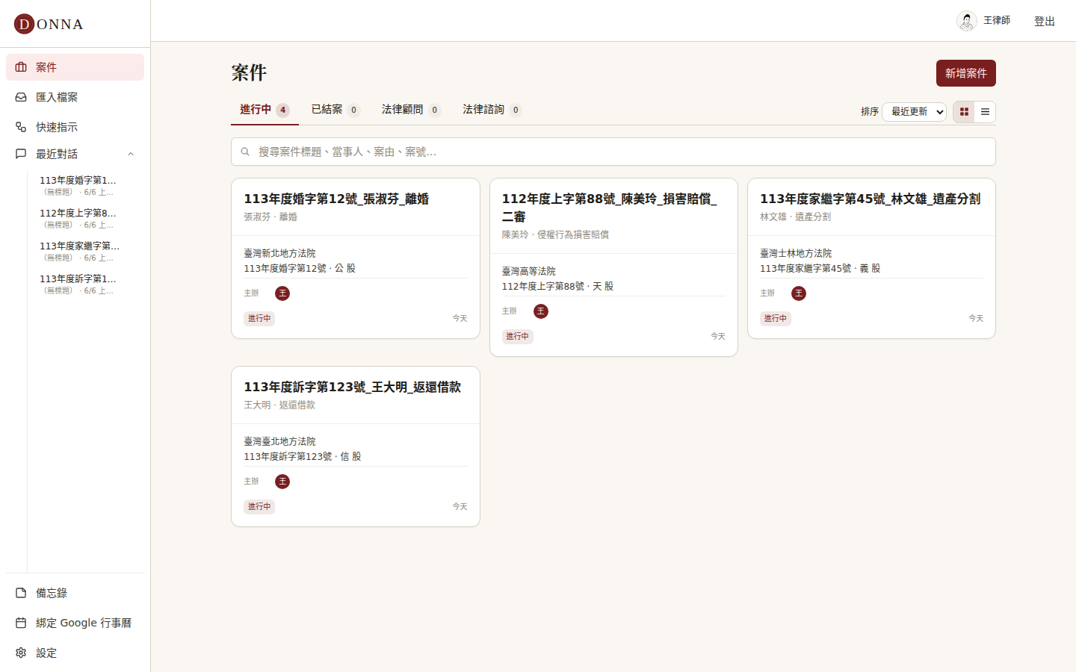The height and width of the screenshot is (672, 1076).
Task: Open case card 113年度婚字第12號_張淑芬_離婚
Action: click(x=356, y=258)
